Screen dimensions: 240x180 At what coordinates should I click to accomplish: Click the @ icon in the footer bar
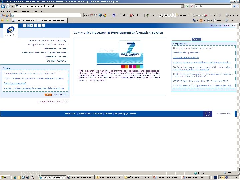coord(127,114)
